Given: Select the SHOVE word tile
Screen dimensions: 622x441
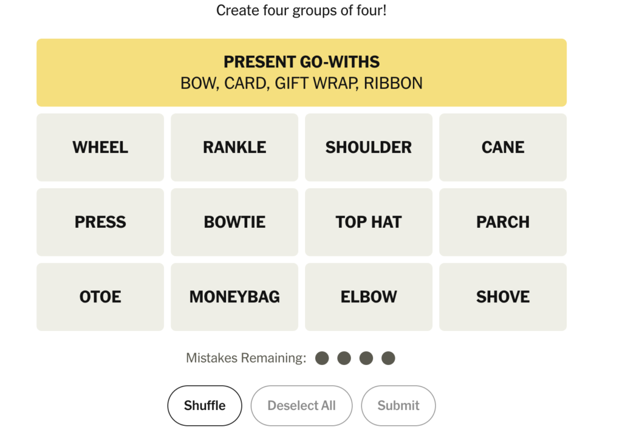Looking at the screenshot, I should click(x=503, y=297).
